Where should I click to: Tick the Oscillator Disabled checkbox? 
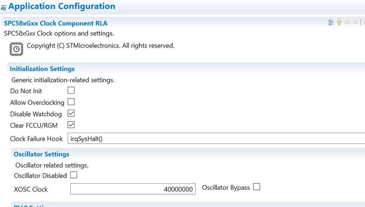73,175
